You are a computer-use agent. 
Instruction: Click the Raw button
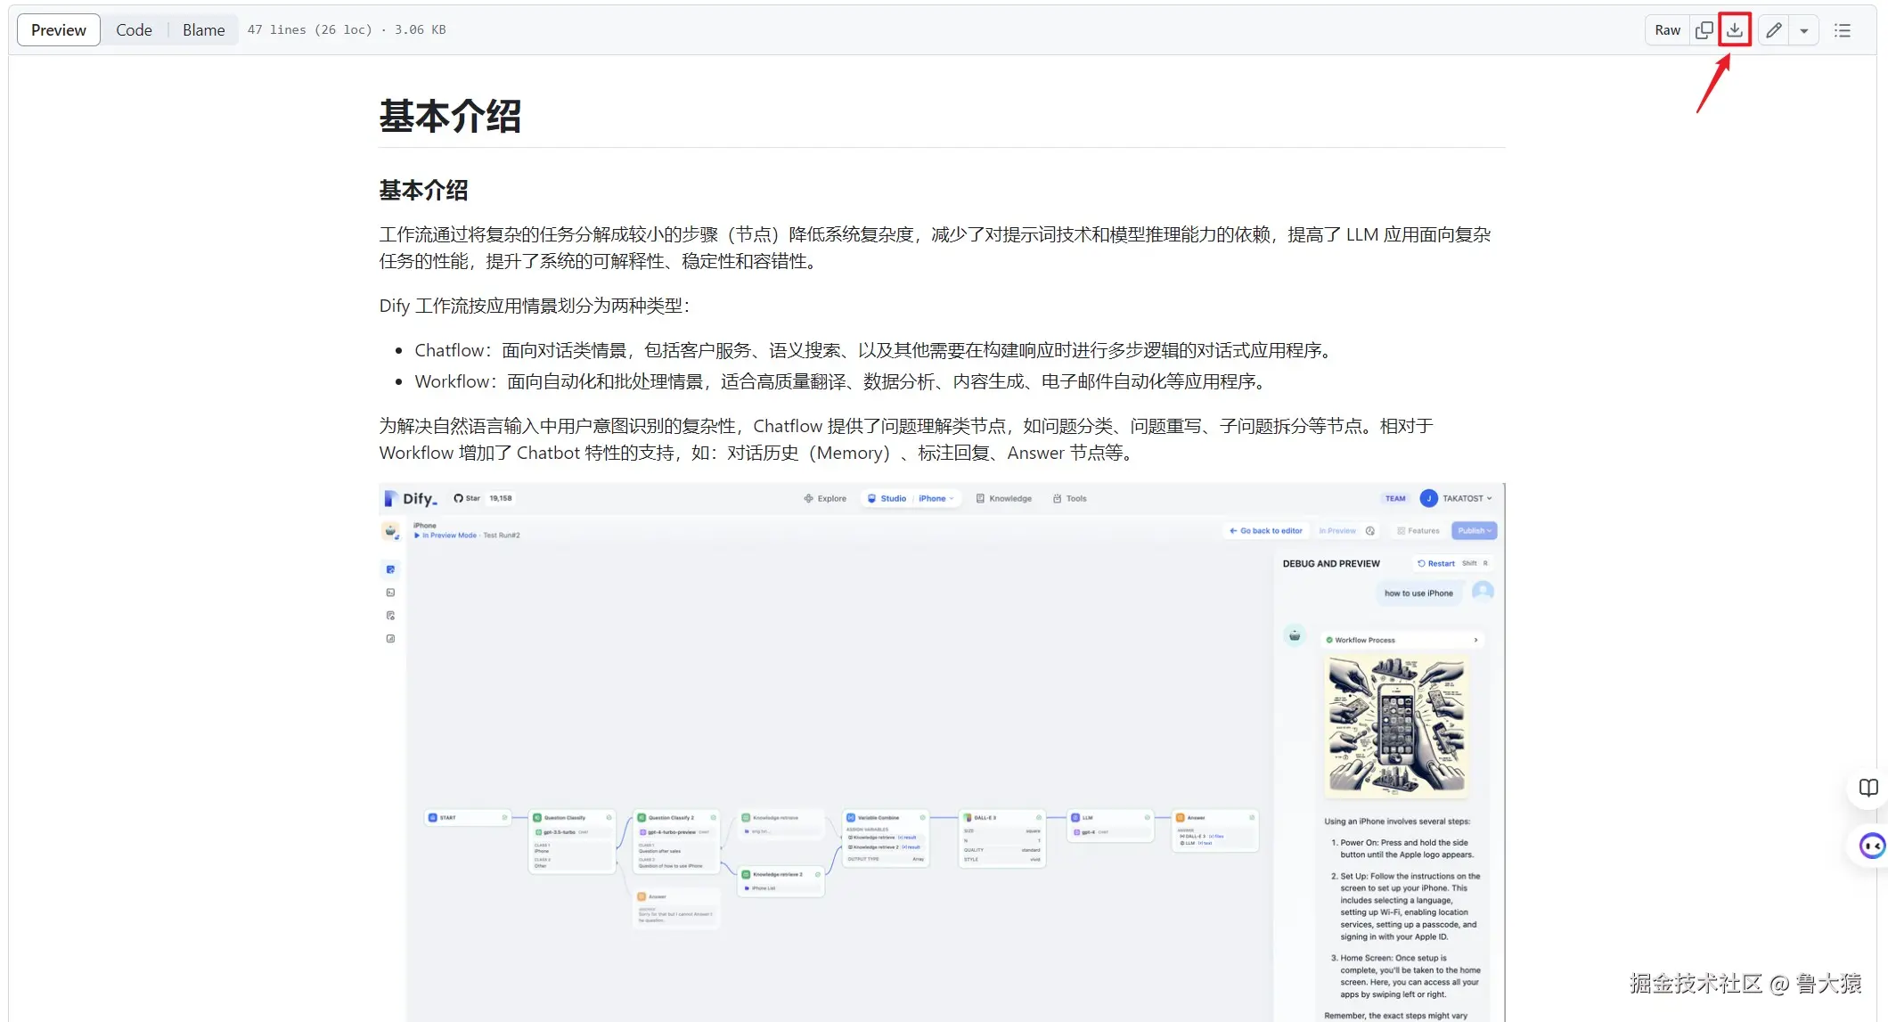pos(1667,30)
